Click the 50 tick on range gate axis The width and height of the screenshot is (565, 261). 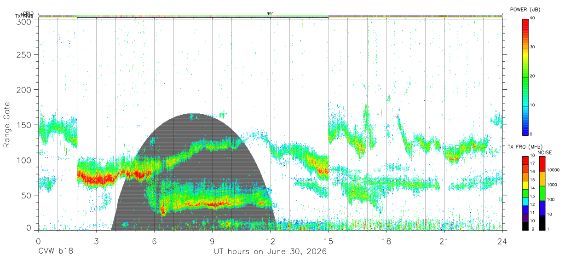26,195
